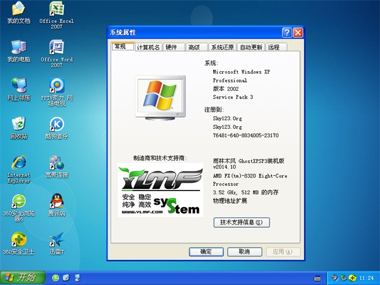This screenshot has height=285, width=380.
Task: Open the 我的文档 desktop icon
Action: click(18, 10)
